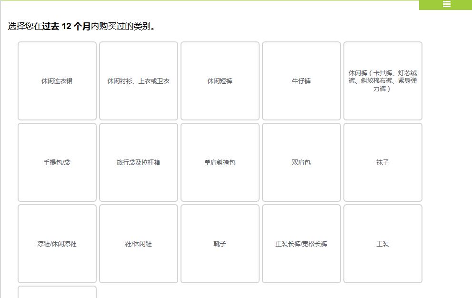Open the hamburger navigation menu
The width and height of the screenshot is (472, 298).
[x=446, y=4]
